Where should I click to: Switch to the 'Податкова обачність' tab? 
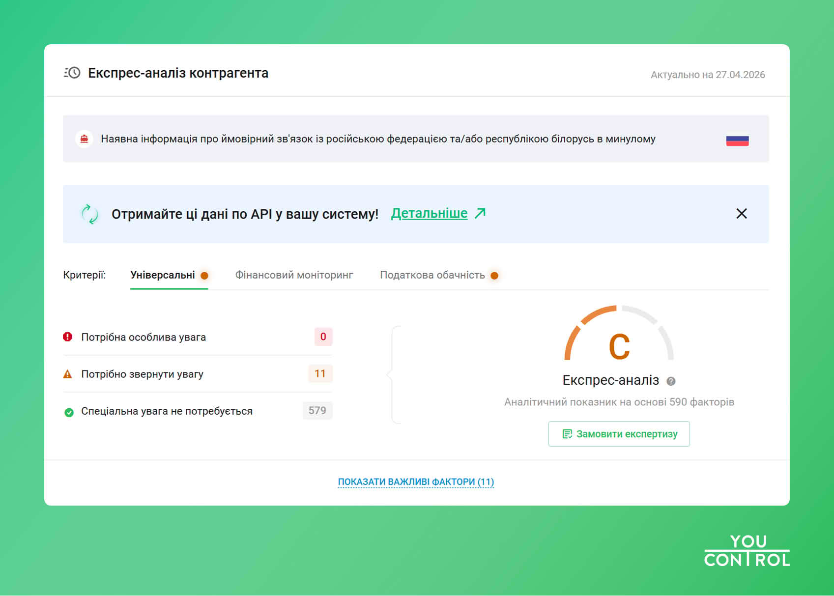pos(431,275)
